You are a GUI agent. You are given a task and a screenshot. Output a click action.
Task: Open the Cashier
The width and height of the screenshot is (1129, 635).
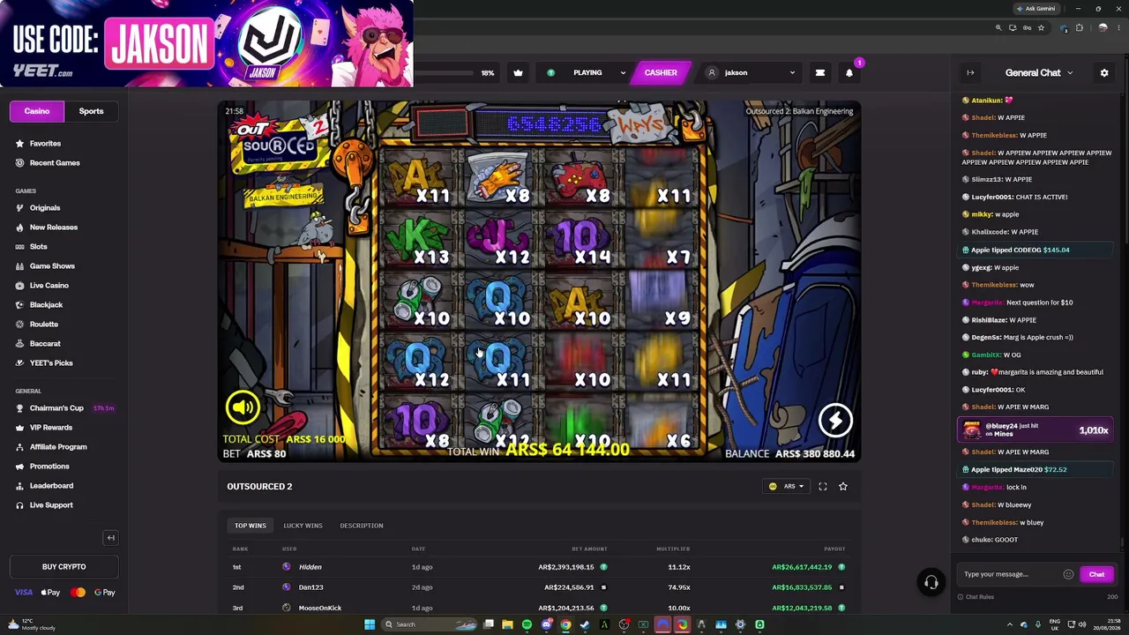tap(660, 73)
